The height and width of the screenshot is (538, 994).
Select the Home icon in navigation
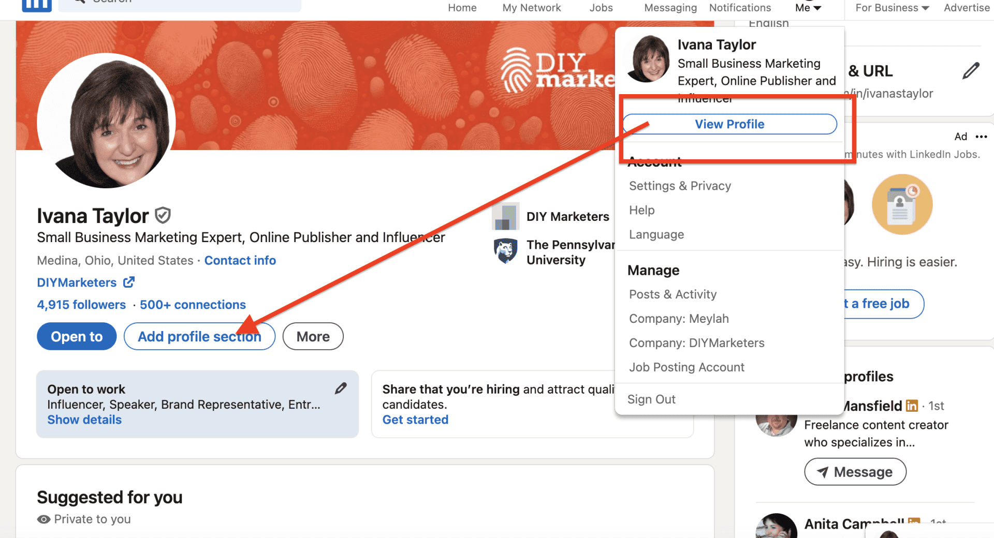(461, 7)
